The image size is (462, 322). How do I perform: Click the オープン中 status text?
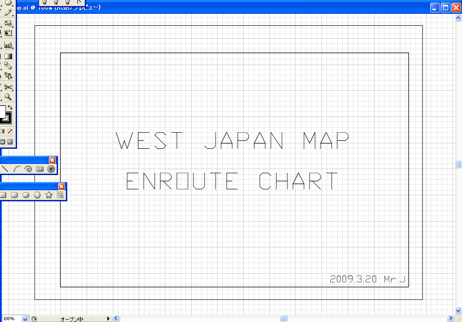(71, 319)
